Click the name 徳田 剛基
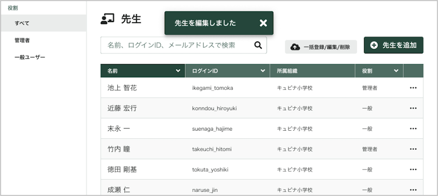Viewport: 438px width, 196px height. tap(122, 170)
